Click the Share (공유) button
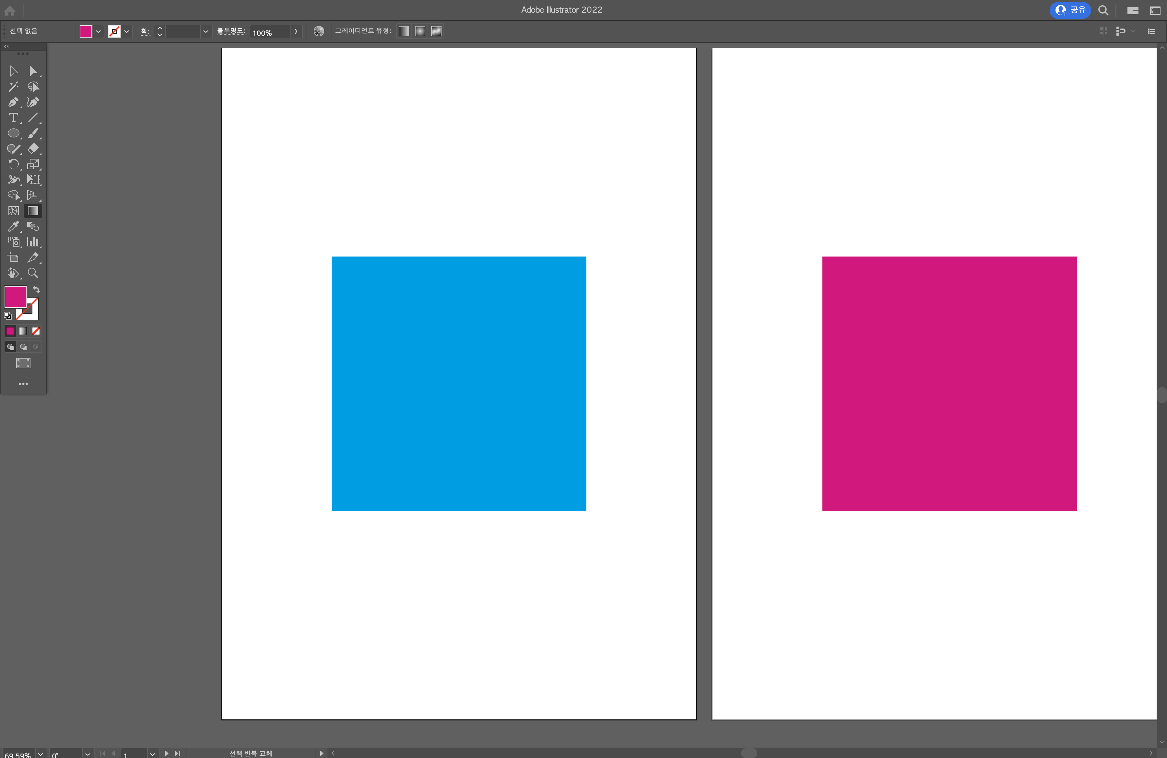 pyautogui.click(x=1070, y=10)
